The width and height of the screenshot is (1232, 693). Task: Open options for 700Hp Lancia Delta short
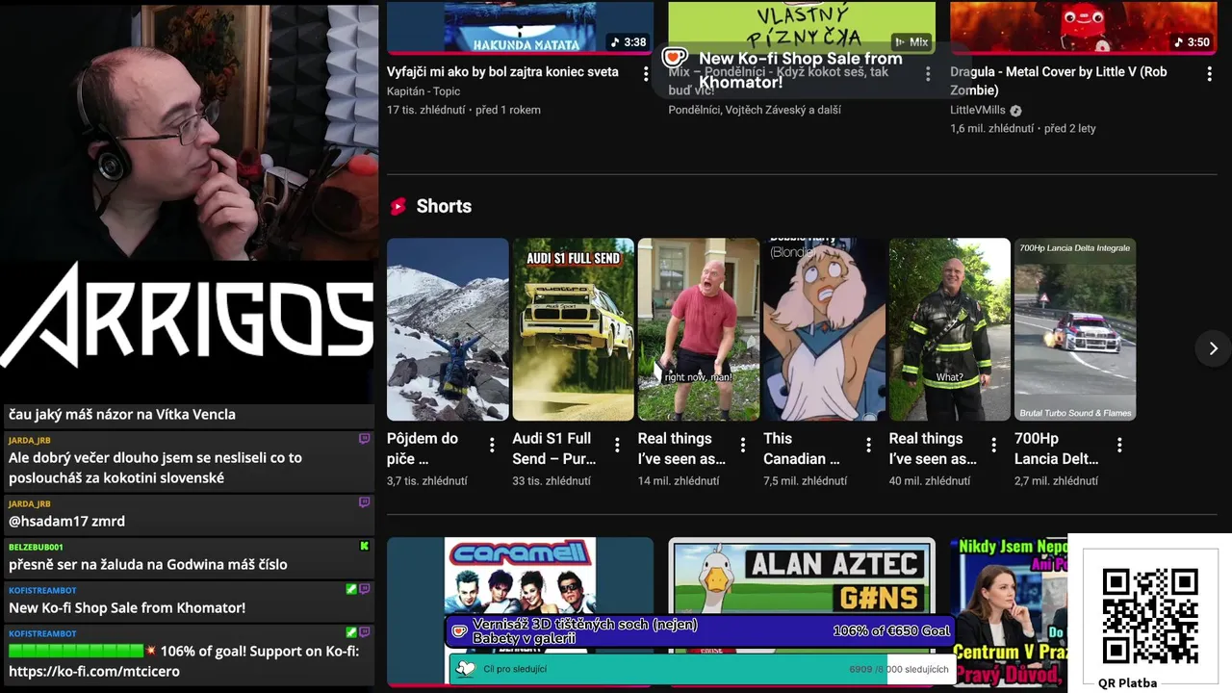[x=1119, y=445]
